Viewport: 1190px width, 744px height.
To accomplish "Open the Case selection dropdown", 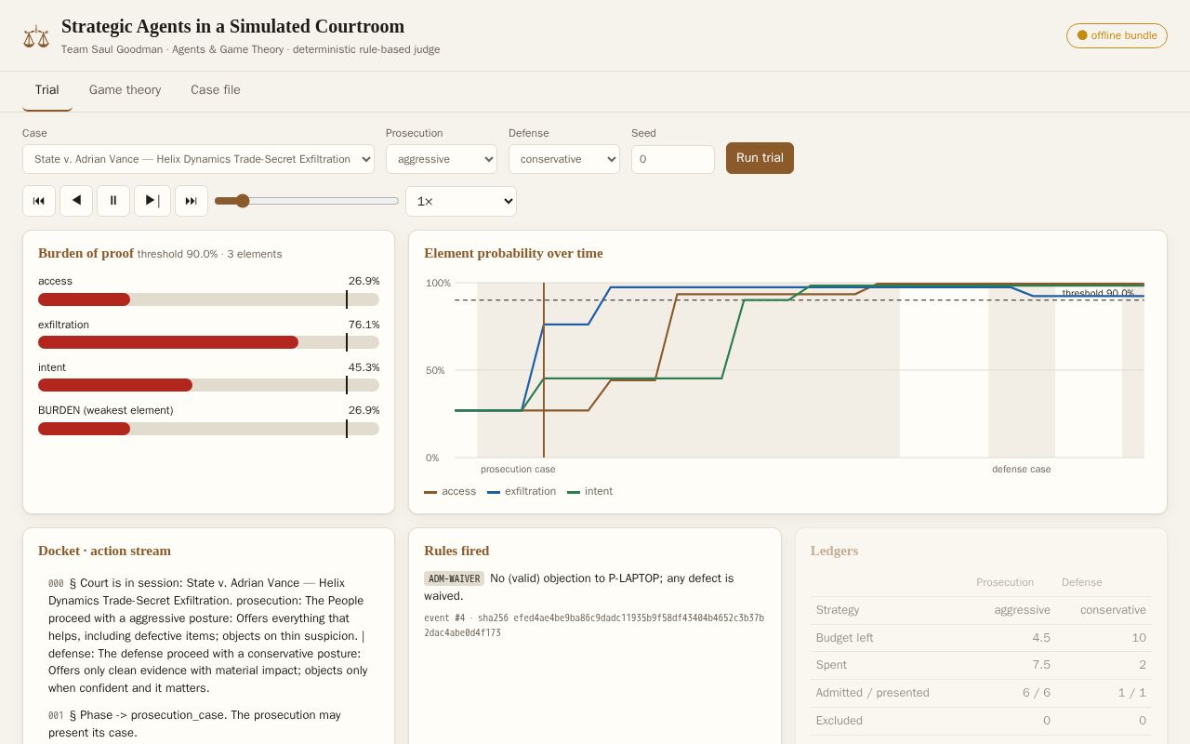I will coord(198,159).
